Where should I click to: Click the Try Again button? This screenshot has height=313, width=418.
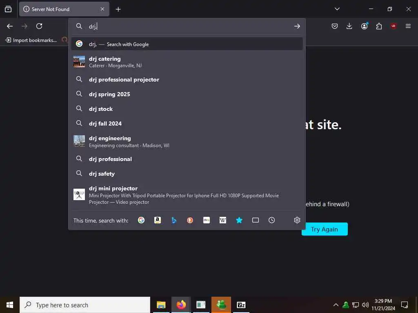tap(325, 229)
